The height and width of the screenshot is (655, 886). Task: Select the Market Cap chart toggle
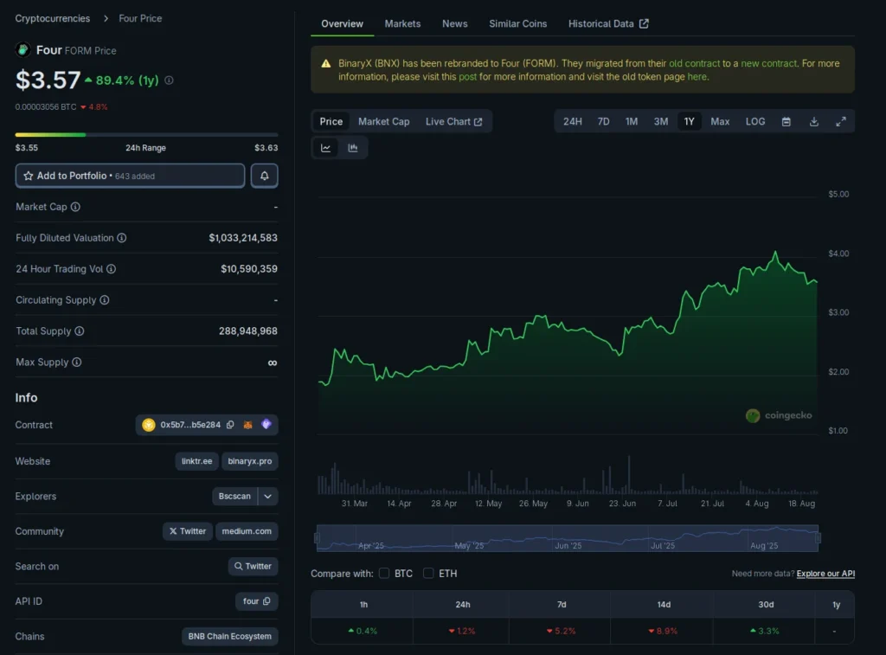click(383, 121)
